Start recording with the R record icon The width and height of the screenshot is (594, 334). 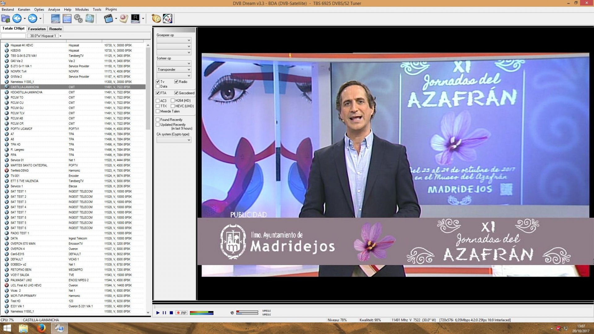136,19
